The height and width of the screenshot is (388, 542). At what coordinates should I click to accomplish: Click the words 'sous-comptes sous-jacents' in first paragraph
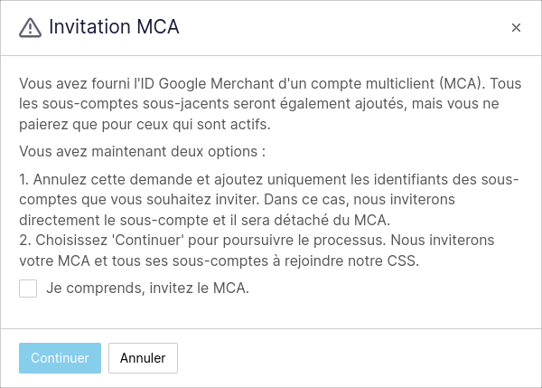point(135,104)
